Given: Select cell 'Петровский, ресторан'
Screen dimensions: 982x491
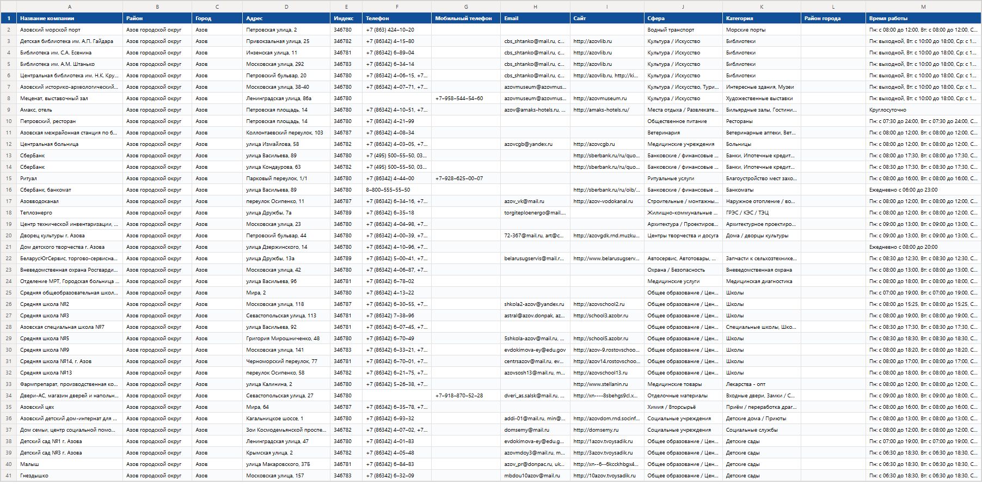Looking at the screenshot, I should coord(70,121).
